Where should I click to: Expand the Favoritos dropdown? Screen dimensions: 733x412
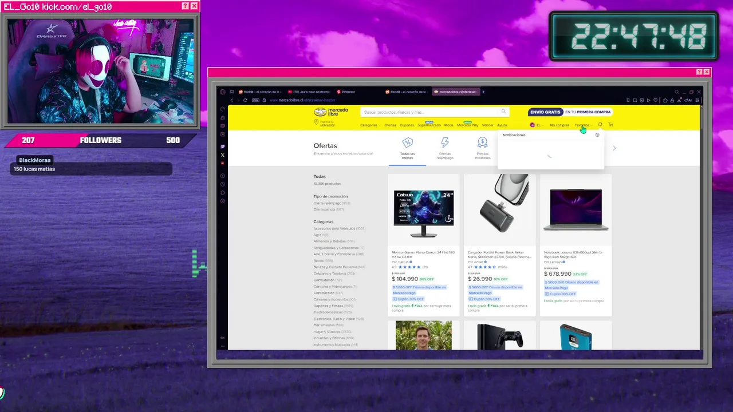click(x=583, y=125)
